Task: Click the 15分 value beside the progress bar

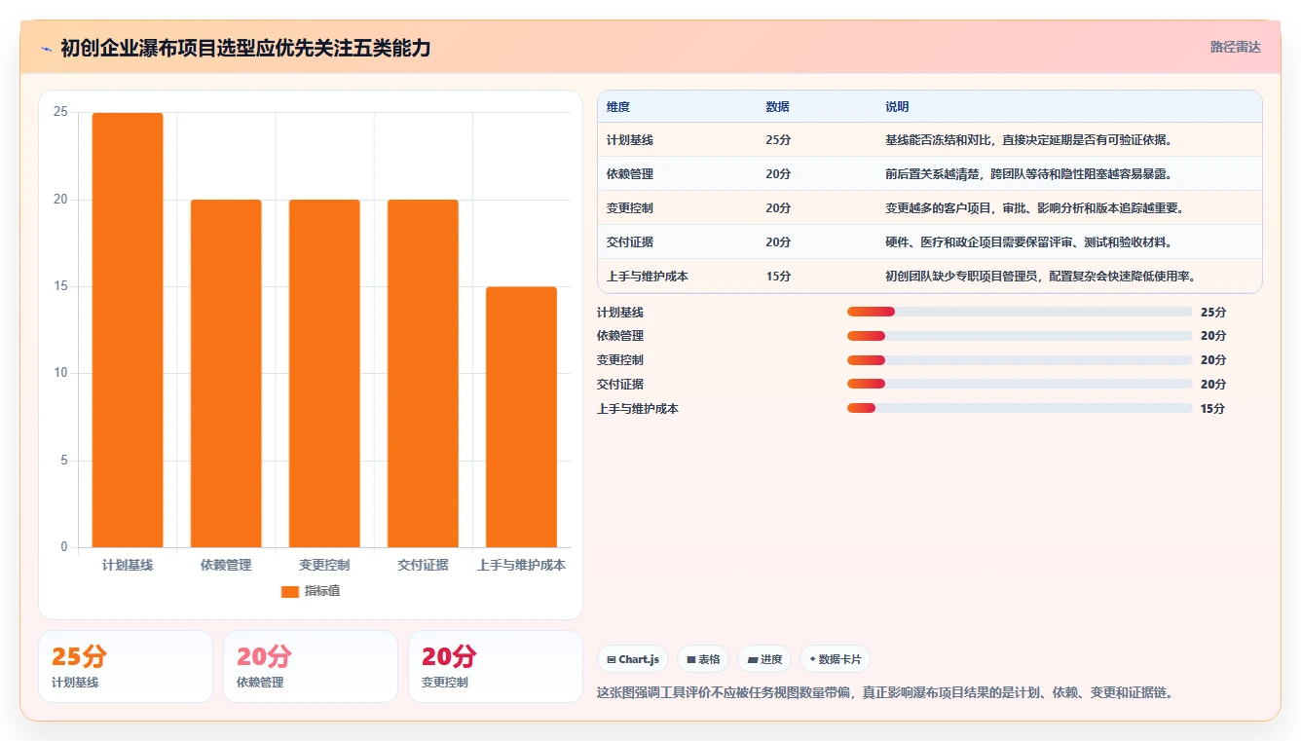Action: (x=1213, y=409)
